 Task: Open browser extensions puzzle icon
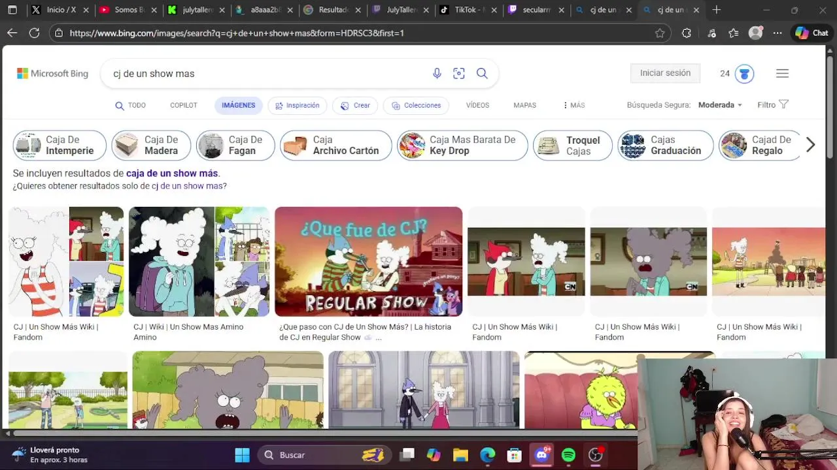[x=686, y=33]
